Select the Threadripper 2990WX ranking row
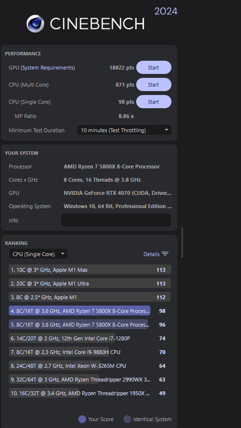The width and height of the screenshot is (241, 428). pyautogui.click(x=90, y=380)
